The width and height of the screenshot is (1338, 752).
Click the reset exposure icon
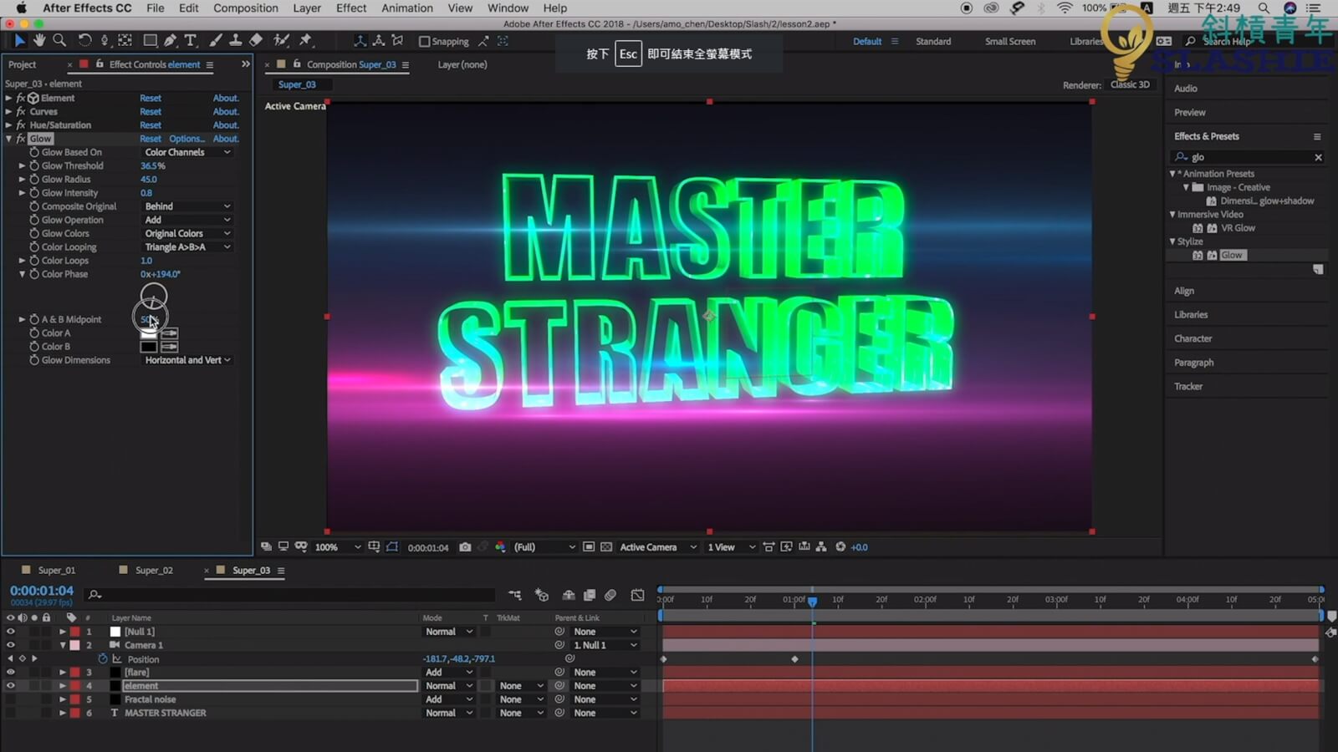(840, 547)
